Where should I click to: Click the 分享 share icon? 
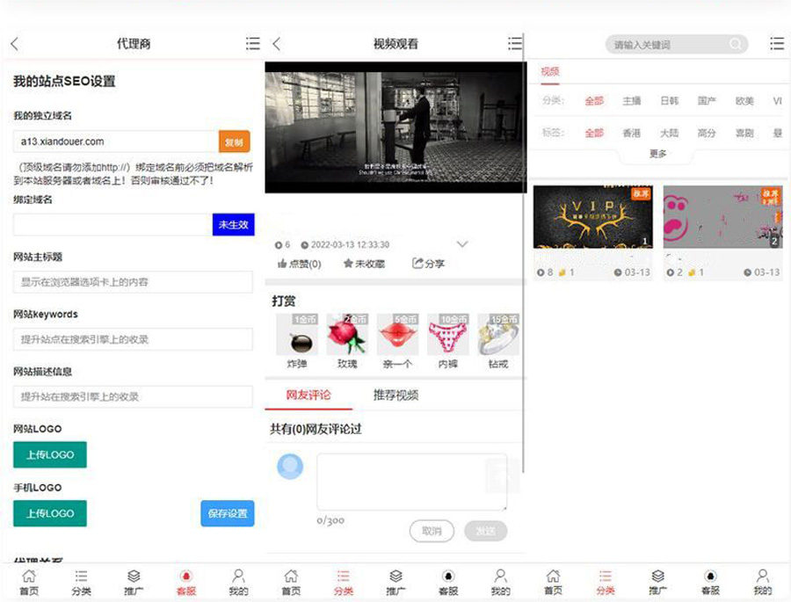[418, 264]
